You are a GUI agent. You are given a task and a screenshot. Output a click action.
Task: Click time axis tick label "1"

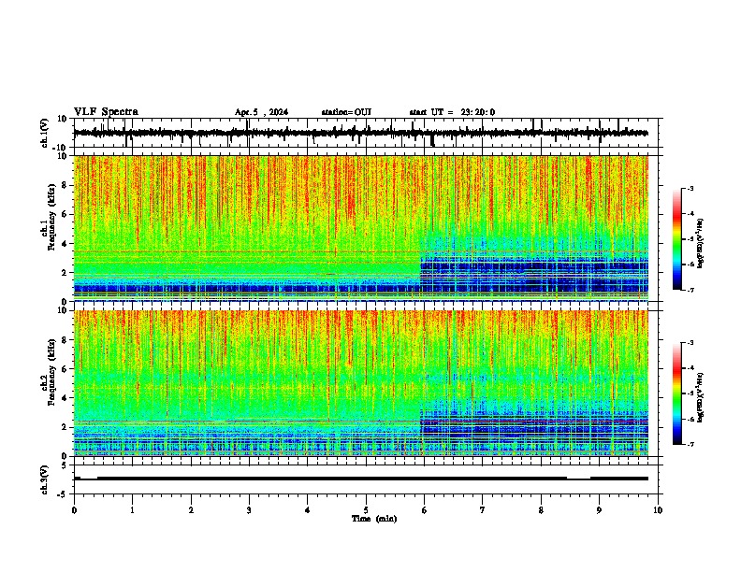[132, 510]
